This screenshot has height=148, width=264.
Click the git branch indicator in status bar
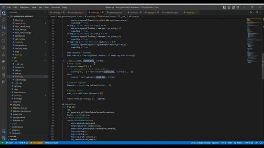(9, 143)
